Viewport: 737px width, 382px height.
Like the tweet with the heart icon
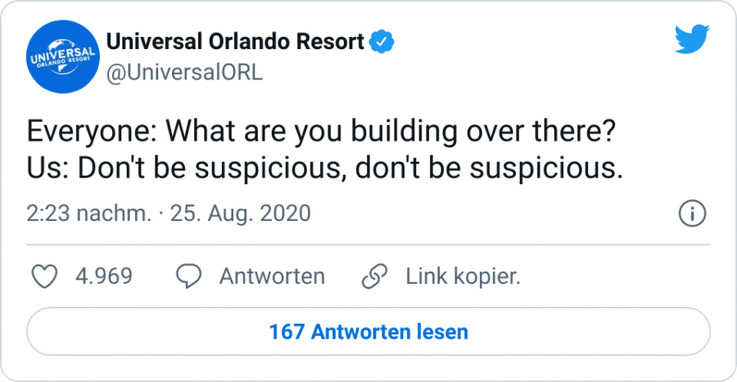tap(43, 276)
